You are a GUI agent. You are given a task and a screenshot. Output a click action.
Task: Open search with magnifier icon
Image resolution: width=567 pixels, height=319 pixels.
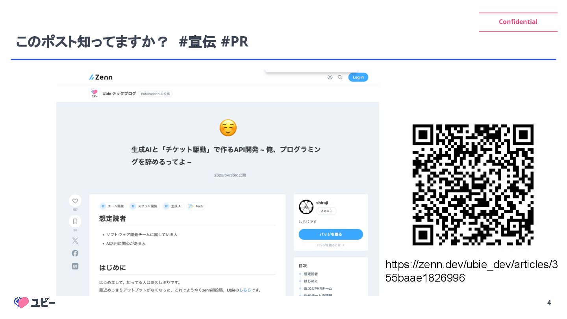pos(340,77)
